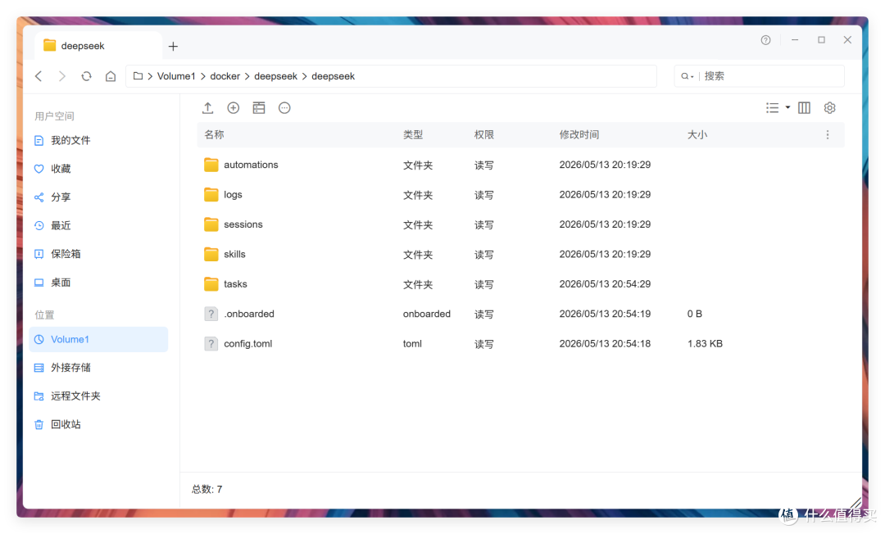
Task: Click the 2026/05/13 20:54:18 timestamp
Action: click(x=605, y=343)
